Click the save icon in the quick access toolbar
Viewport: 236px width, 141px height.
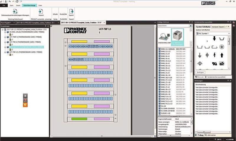pyautogui.click(x=6, y=1)
